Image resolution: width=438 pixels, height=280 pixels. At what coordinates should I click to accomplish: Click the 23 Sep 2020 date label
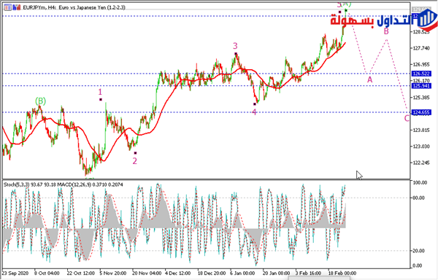pos(15,273)
